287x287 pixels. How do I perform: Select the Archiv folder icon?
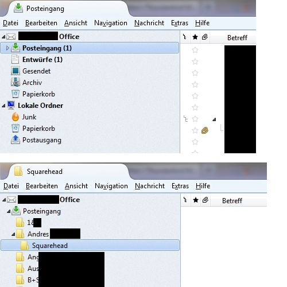(x=15, y=83)
